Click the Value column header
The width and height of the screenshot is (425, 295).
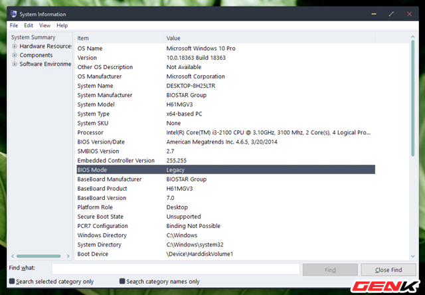tap(270, 39)
